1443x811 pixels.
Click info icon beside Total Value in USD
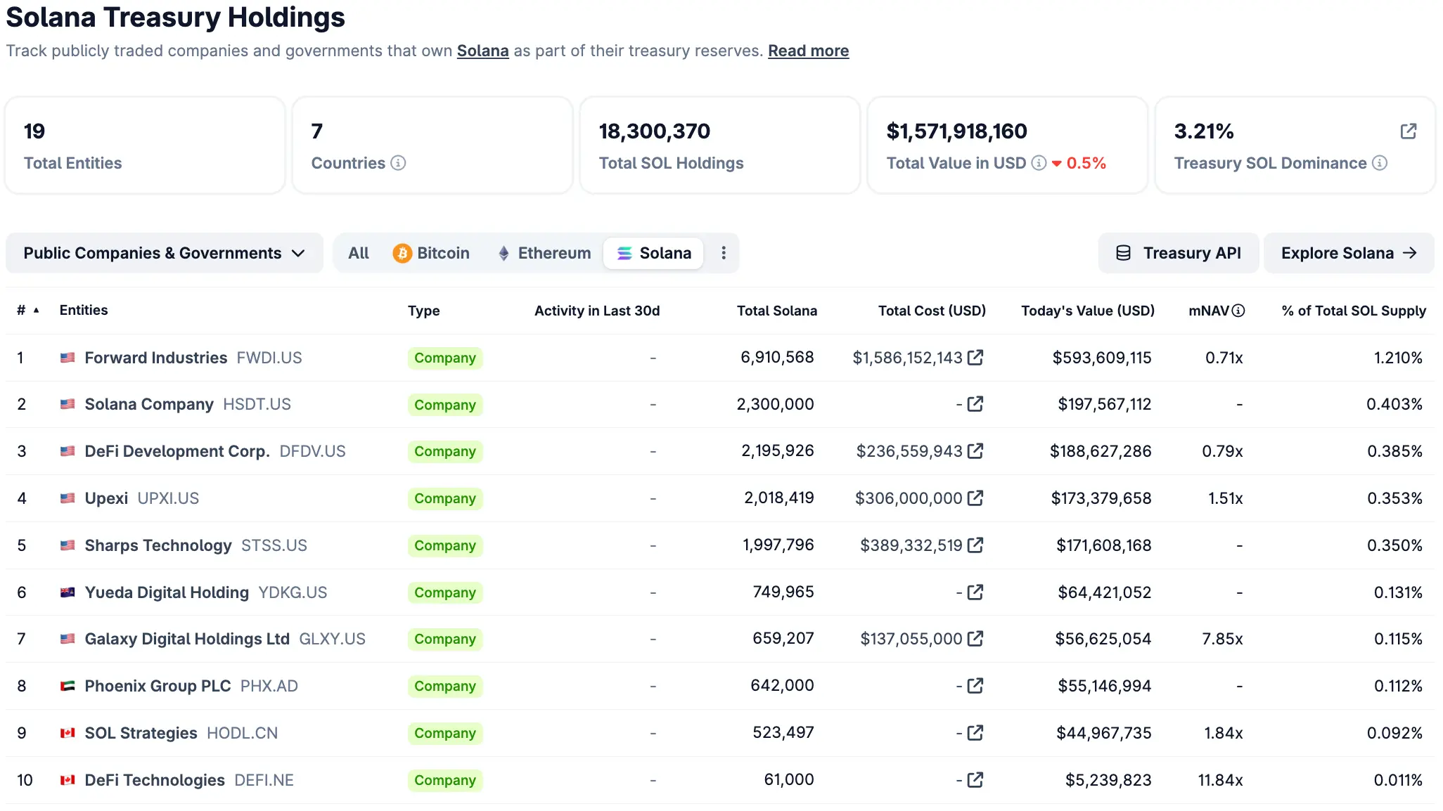(x=1039, y=163)
